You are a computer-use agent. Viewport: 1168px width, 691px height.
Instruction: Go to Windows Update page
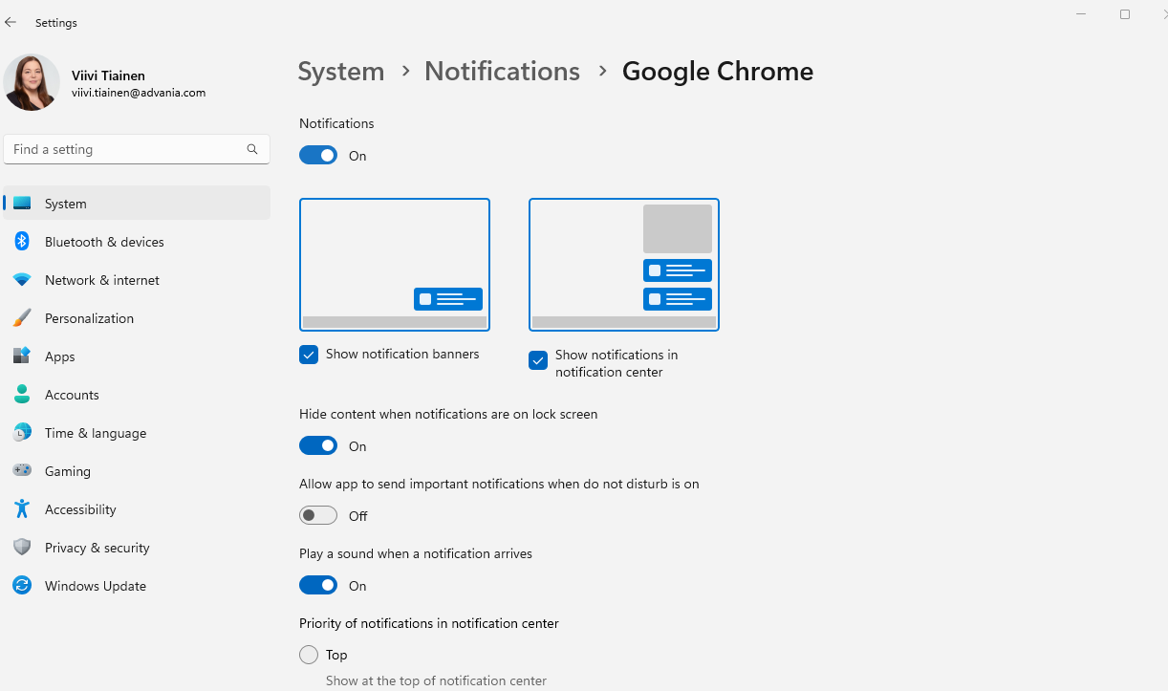coord(137,586)
